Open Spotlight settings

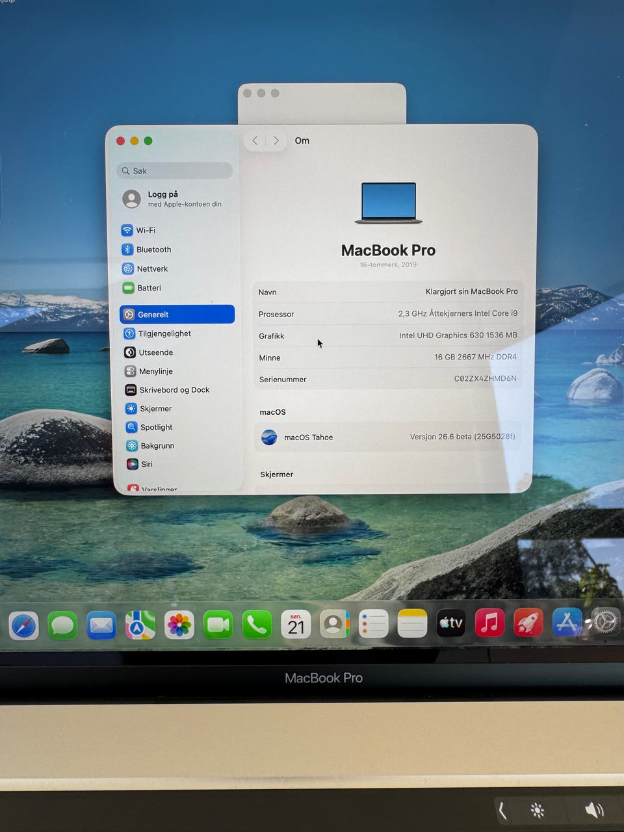click(x=149, y=427)
